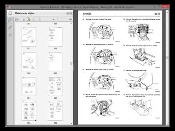Click the document vertical scrollbar thumb
This screenshot has width=175, height=131.
tap(167, 57)
